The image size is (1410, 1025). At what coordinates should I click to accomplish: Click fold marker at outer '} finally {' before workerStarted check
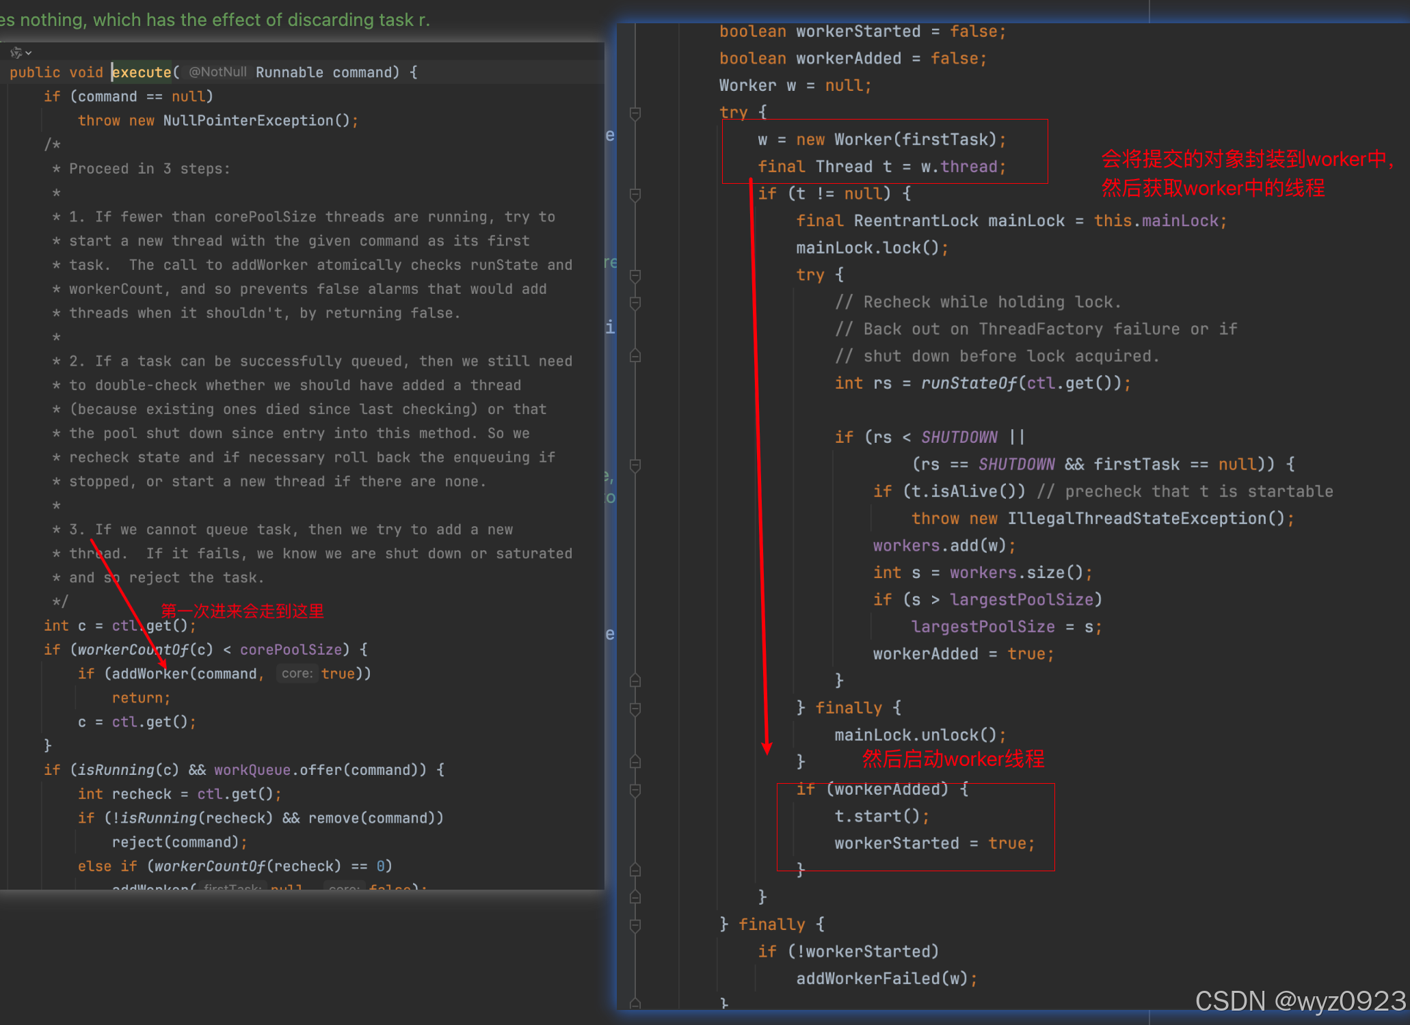tap(635, 925)
